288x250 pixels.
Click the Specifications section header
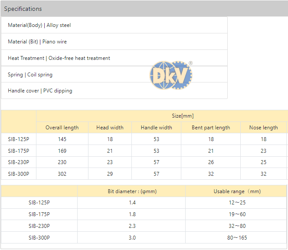click(23, 9)
